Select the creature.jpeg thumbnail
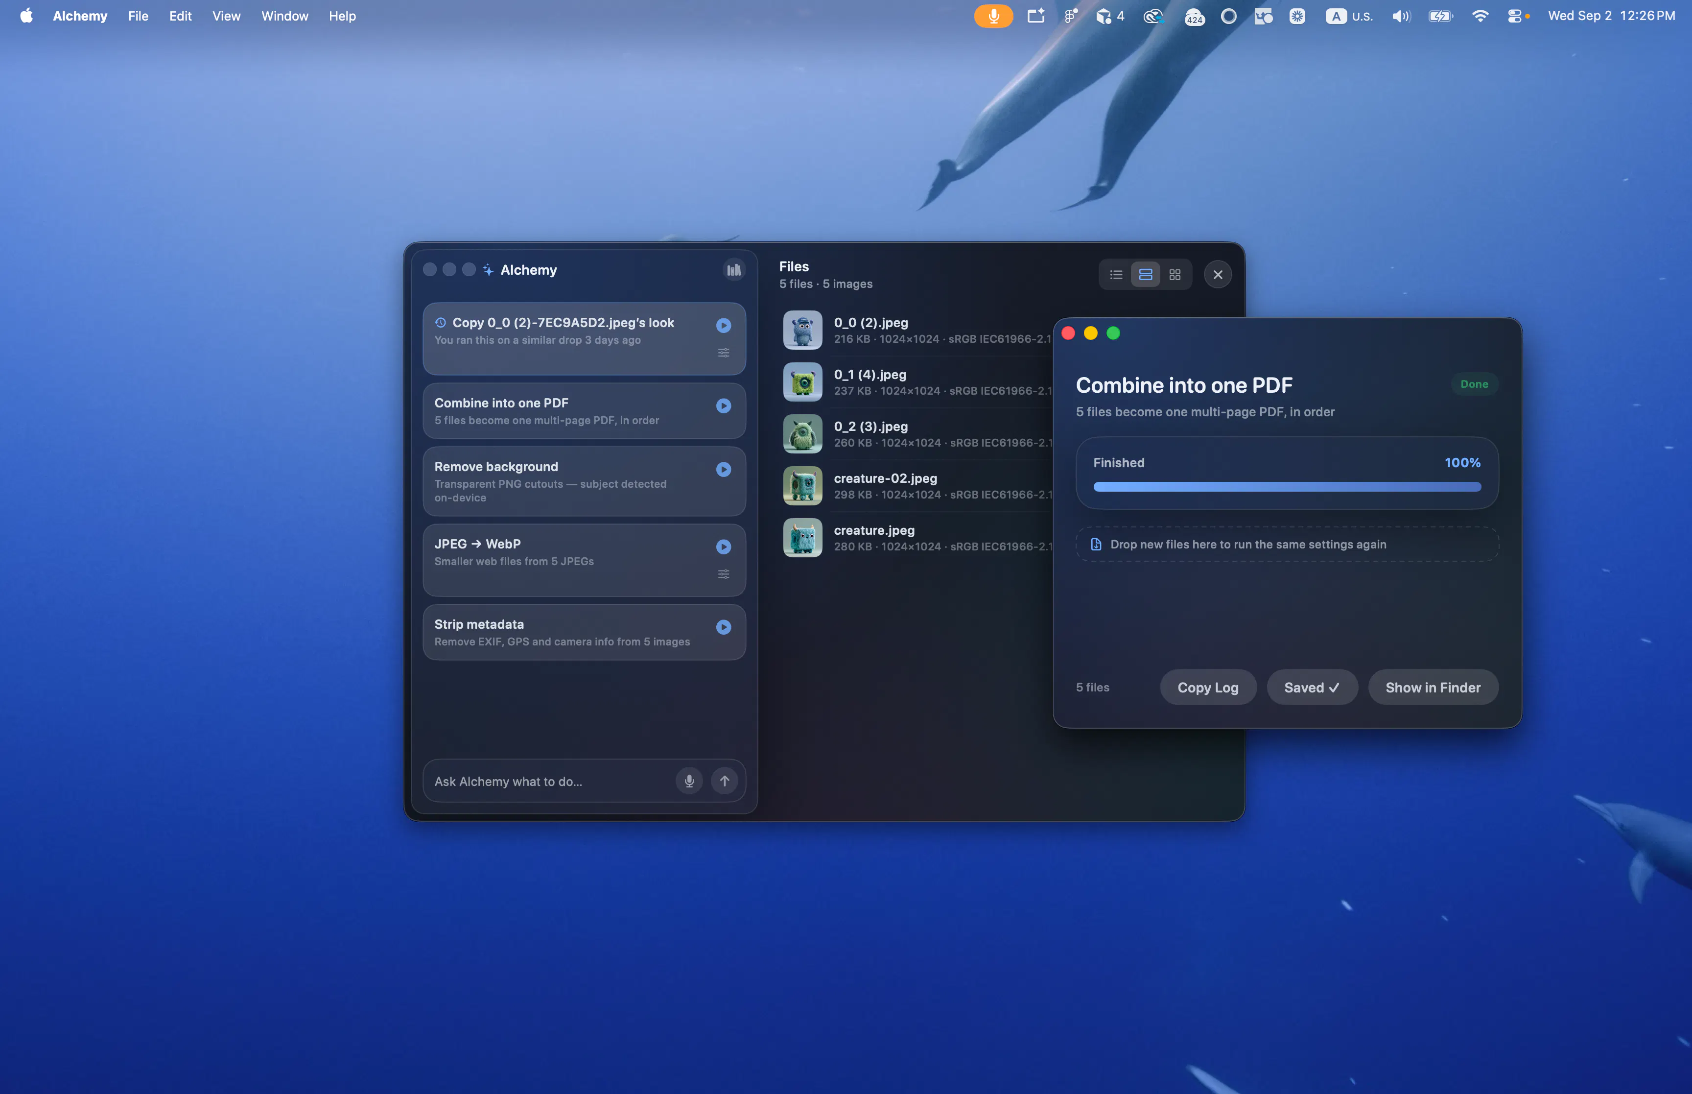Screen dimensions: 1692x1094 [802, 538]
